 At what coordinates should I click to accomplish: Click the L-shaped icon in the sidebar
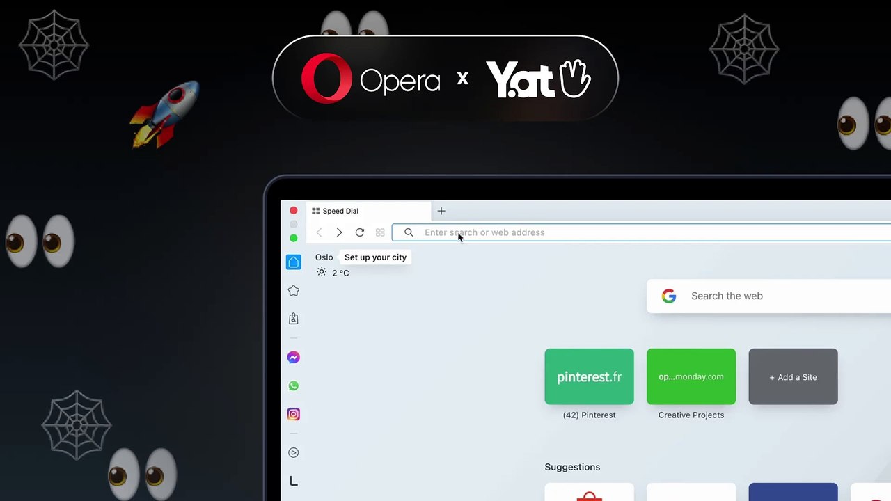pos(294,481)
